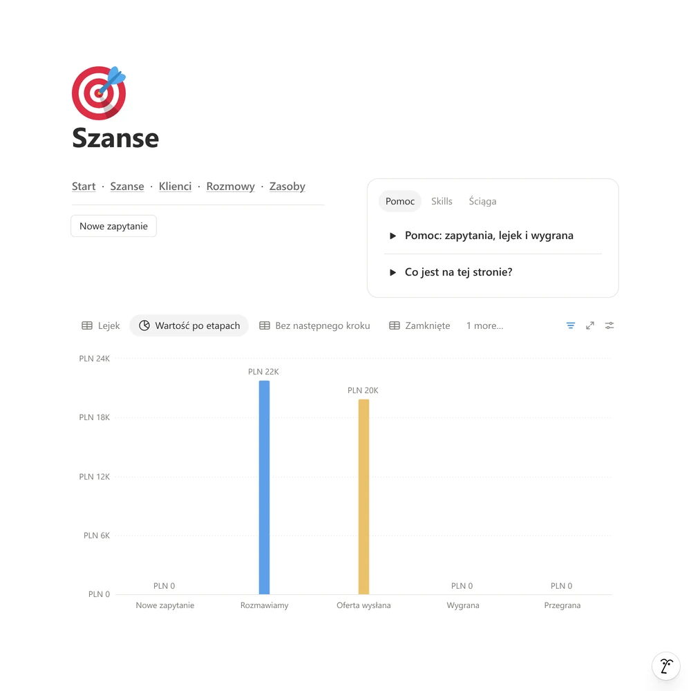Expand 'Co jest na tej stronie?' toggle
This screenshot has width=691, height=691.
(392, 272)
